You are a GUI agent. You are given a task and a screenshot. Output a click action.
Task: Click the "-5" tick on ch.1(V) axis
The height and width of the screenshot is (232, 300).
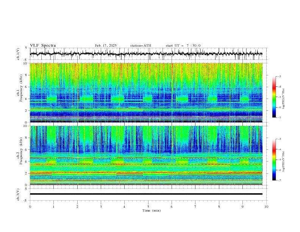[25, 60]
